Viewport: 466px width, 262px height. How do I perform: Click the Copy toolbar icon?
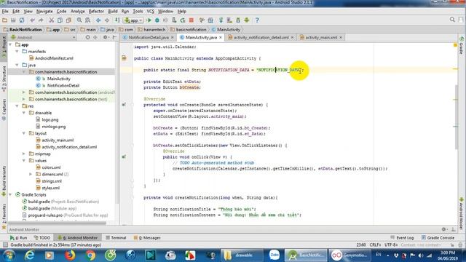(x=60, y=20)
